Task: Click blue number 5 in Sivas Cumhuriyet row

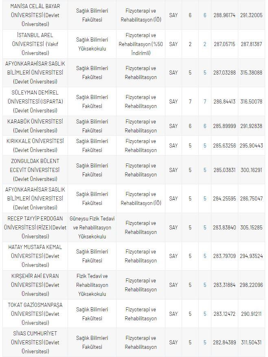Action: (205, 342)
